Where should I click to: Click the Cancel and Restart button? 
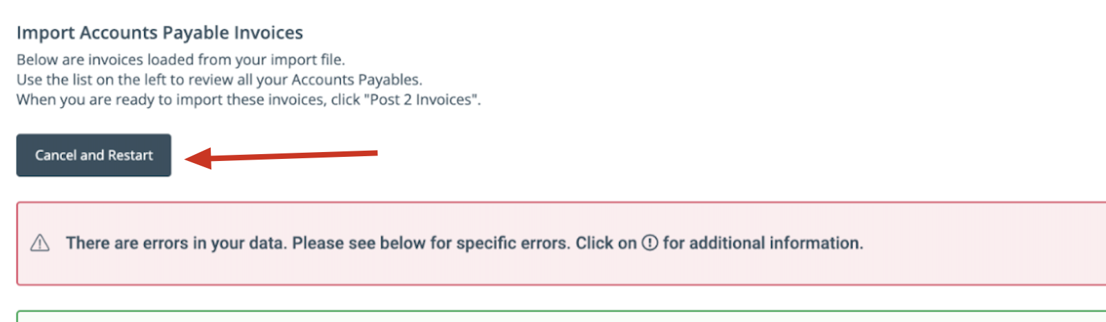[x=94, y=155]
